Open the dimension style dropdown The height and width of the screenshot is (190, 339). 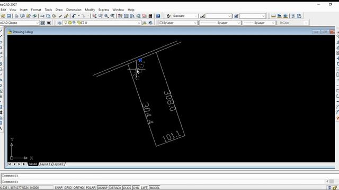coord(219,16)
